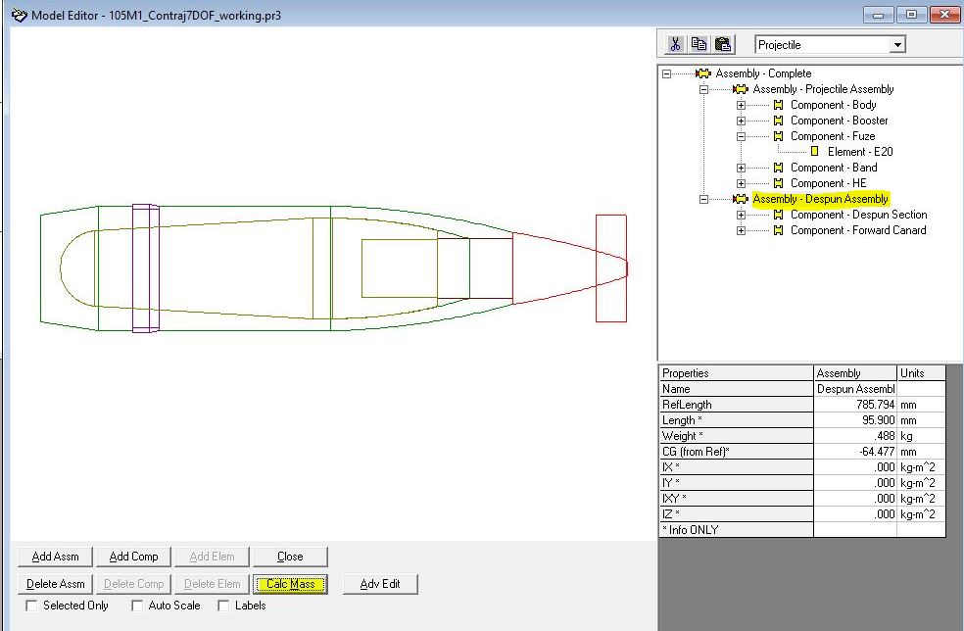Enable the Selected Only checkbox
Viewport: 964px width, 631px height.
(33, 606)
